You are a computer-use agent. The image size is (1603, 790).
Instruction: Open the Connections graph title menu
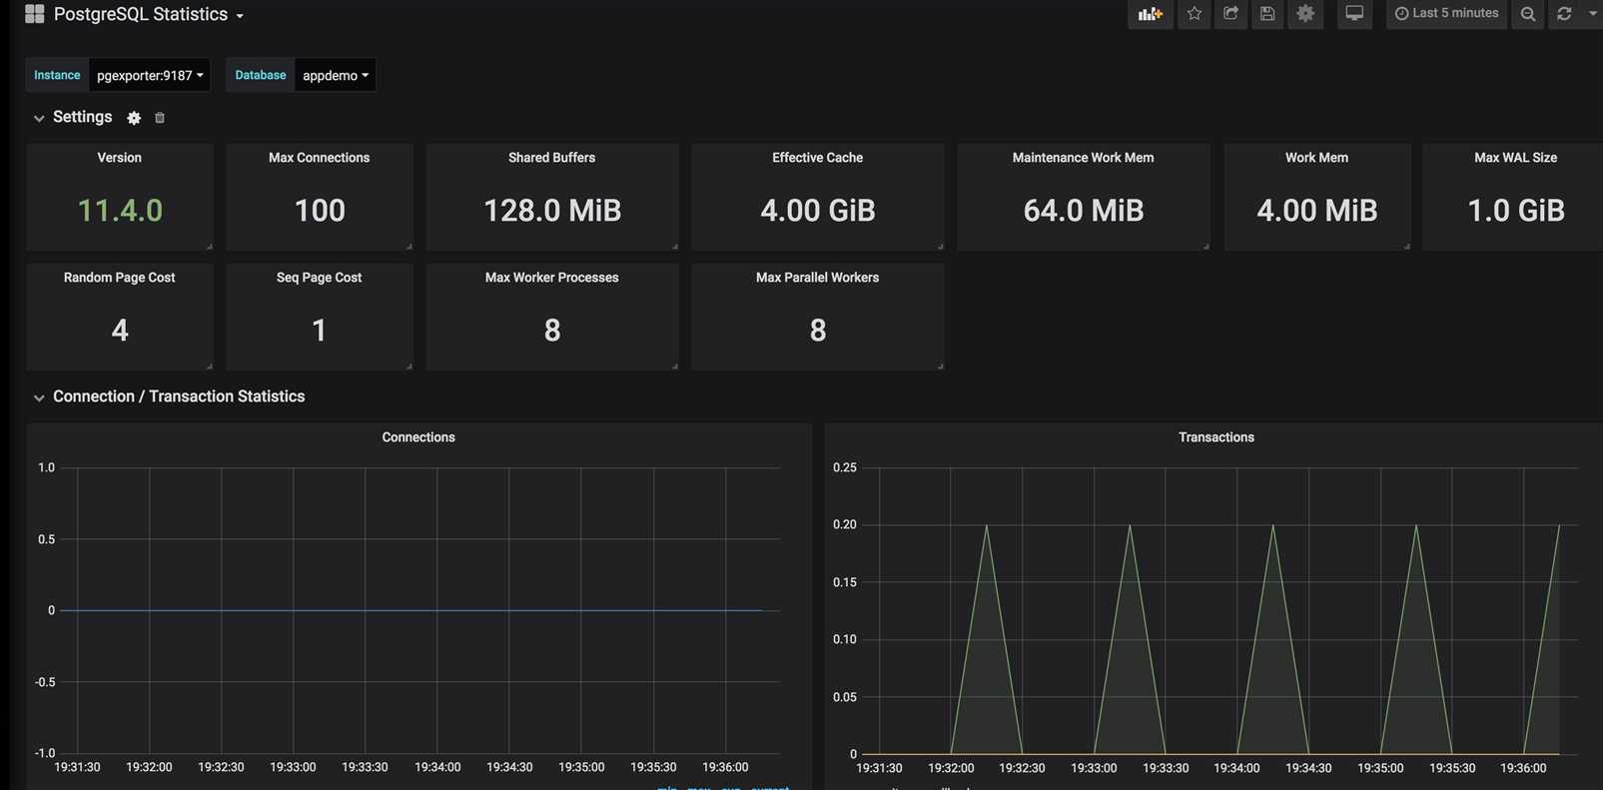point(418,437)
